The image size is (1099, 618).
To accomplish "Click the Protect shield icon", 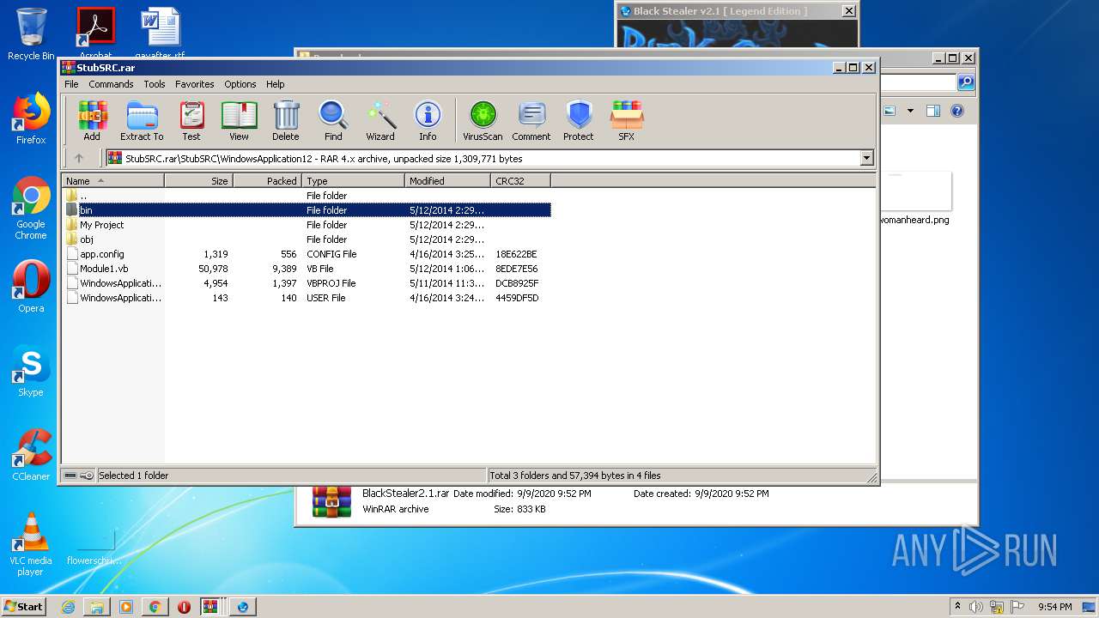I will [579, 121].
